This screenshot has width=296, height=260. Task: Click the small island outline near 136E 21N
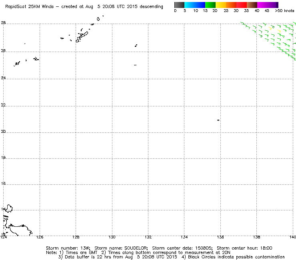tap(218, 120)
